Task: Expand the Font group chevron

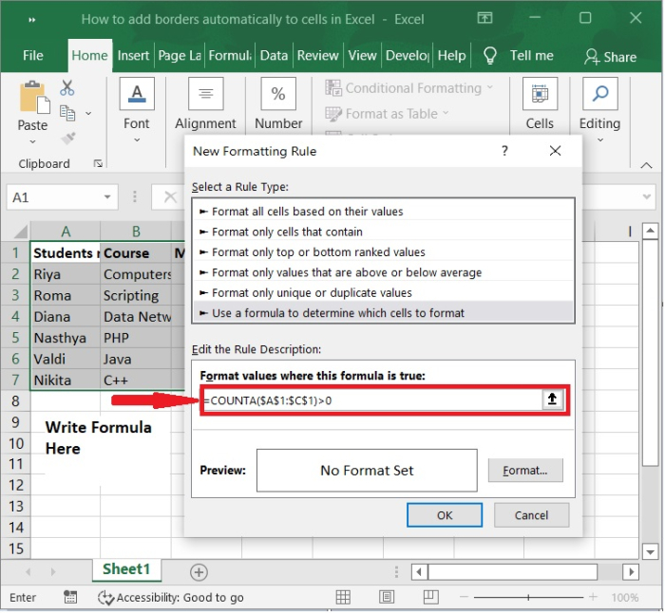Action: [x=137, y=140]
